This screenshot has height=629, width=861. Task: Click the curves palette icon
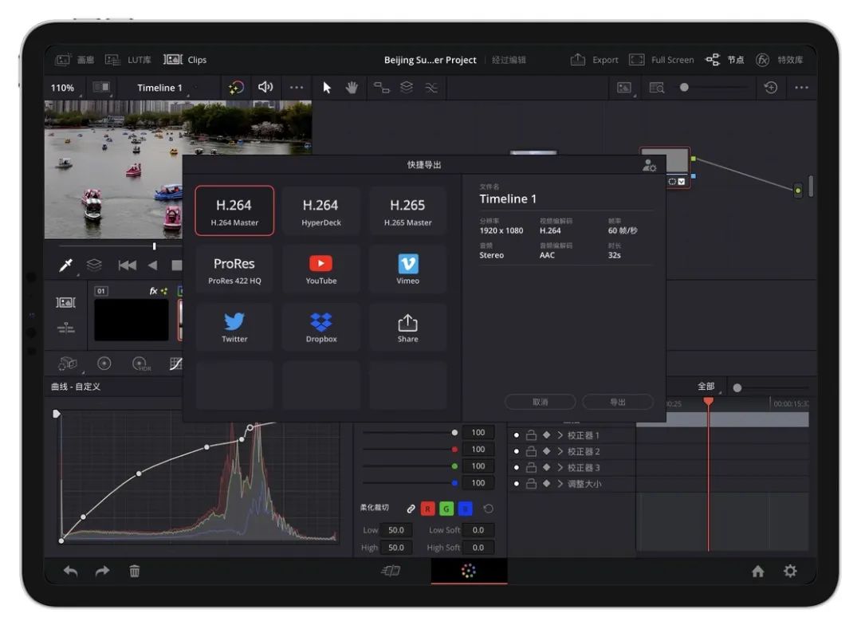pyautogui.click(x=175, y=364)
